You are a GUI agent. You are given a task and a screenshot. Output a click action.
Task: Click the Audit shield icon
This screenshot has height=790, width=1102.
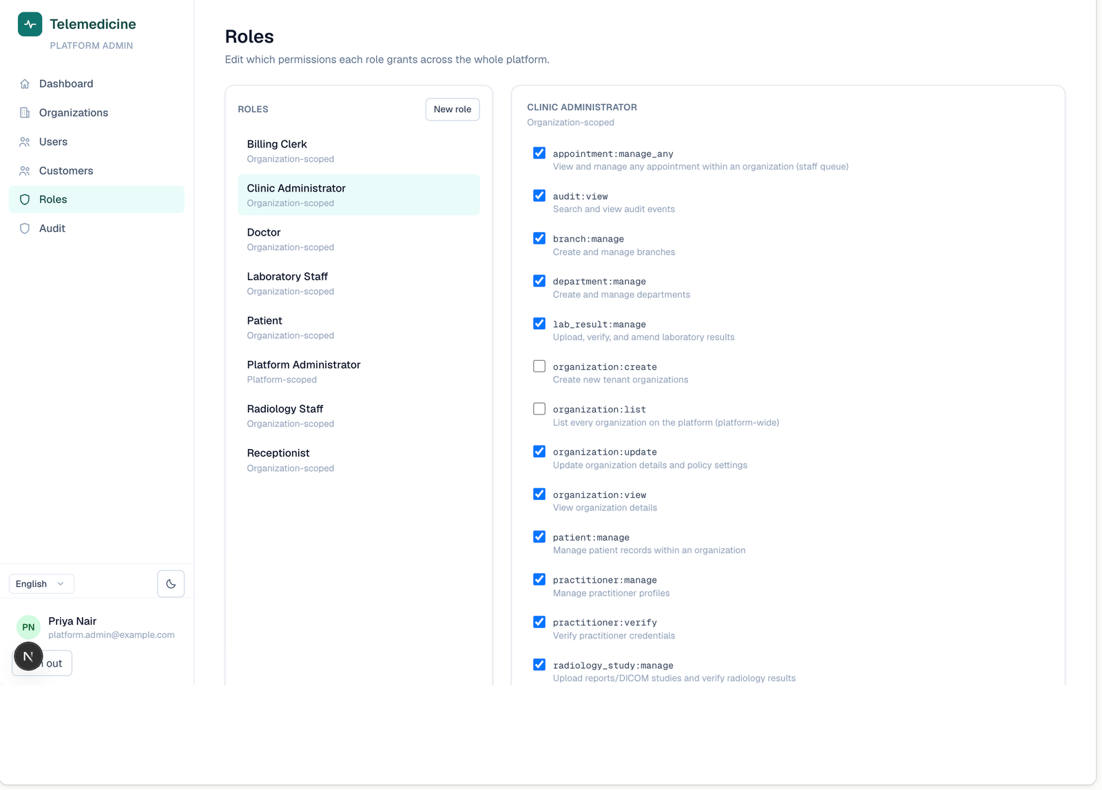point(25,229)
